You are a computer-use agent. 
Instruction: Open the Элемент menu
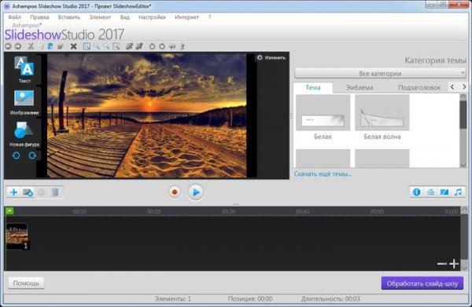point(100,17)
